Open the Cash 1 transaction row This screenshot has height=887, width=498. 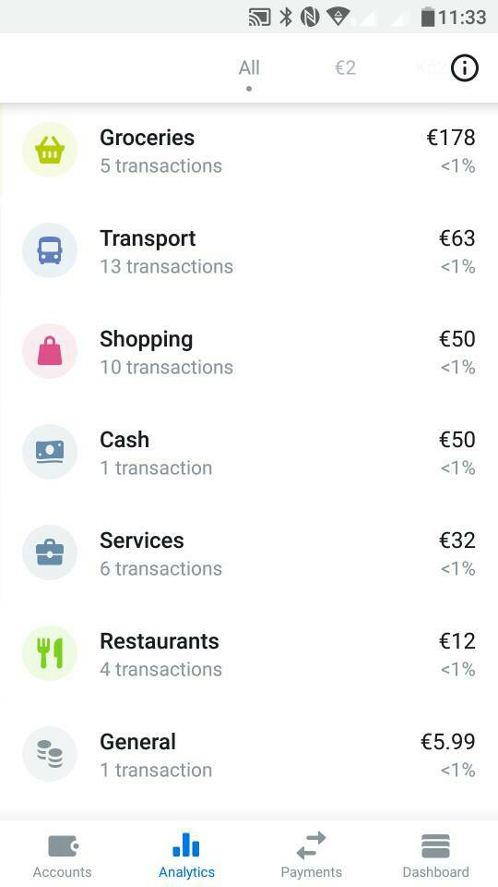(x=249, y=452)
